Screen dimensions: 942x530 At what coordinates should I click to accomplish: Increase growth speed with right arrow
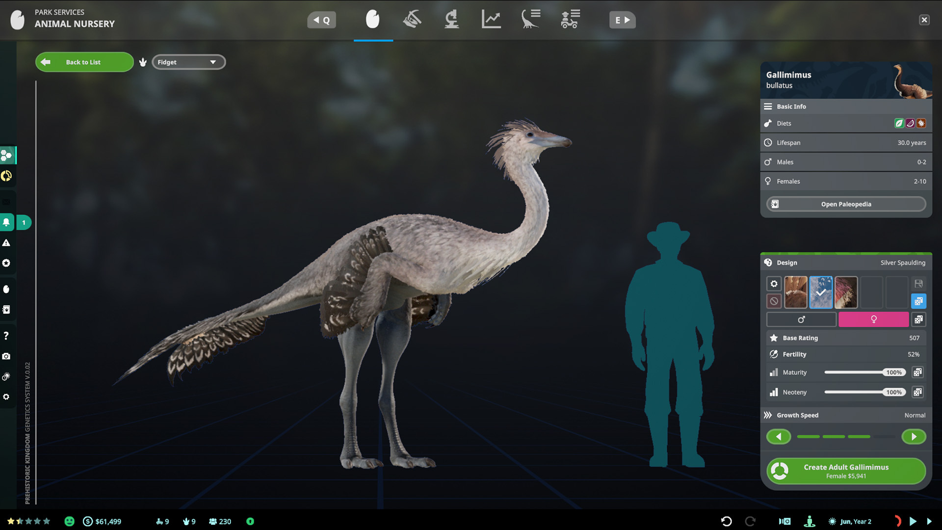(x=914, y=436)
